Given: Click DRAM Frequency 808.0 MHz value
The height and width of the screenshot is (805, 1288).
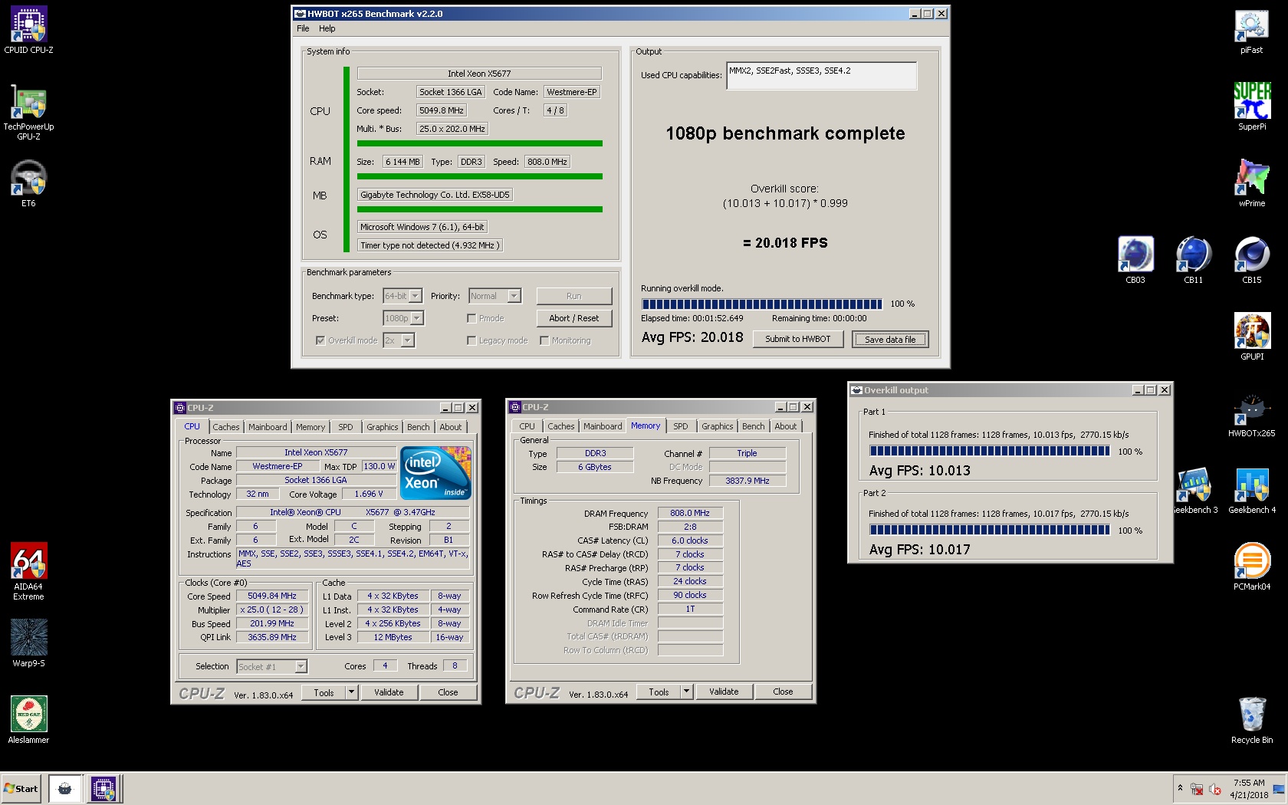Looking at the screenshot, I should [x=690, y=514].
